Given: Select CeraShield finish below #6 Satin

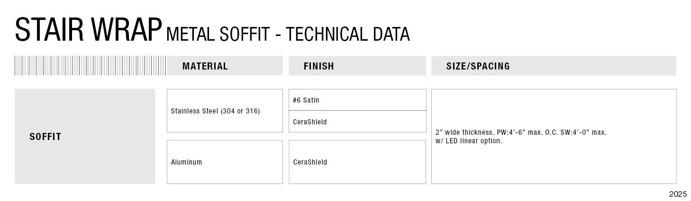Looking at the screenshot, I should coord(310,122).
